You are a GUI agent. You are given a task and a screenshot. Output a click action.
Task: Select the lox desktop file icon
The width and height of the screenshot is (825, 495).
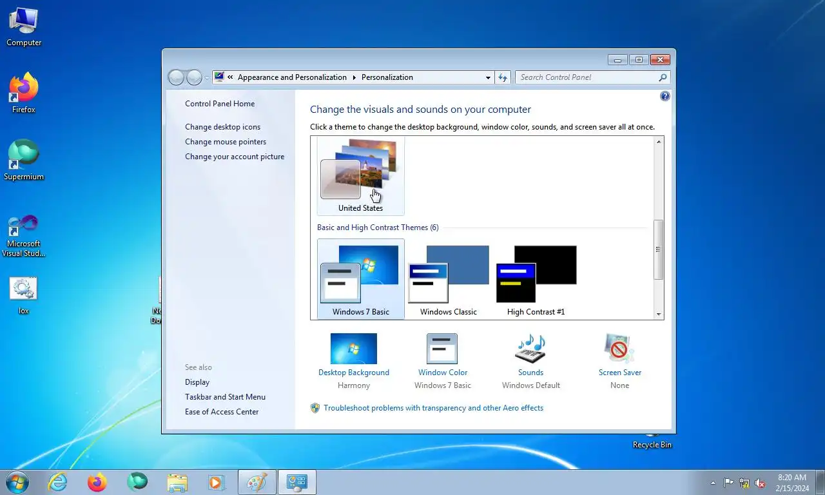pyautogui.click(x=24, y=296)
